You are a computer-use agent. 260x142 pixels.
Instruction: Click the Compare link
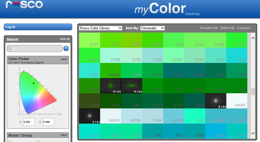(x=244, y=28)
